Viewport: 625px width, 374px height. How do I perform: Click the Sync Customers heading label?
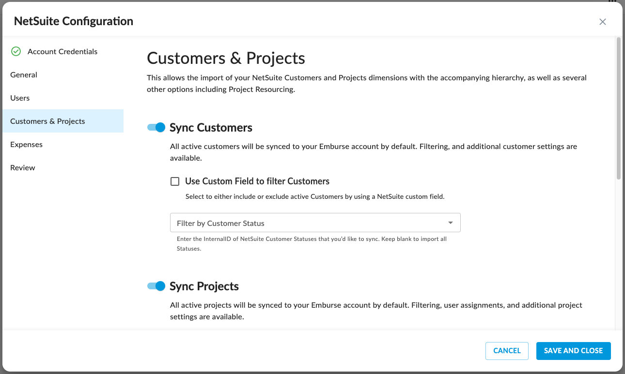click(x=211, y=128)
